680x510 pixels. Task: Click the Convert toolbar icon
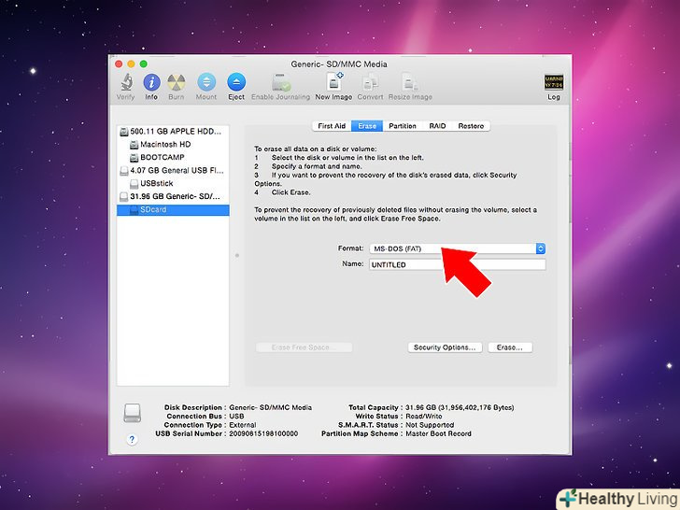click(370, 81)
